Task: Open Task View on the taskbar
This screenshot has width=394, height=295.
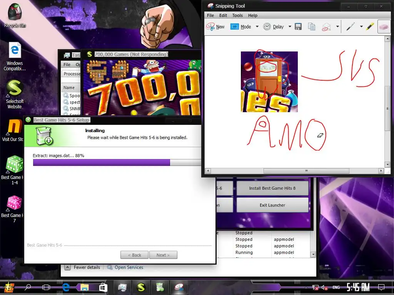Action: [x=46, y=287]
